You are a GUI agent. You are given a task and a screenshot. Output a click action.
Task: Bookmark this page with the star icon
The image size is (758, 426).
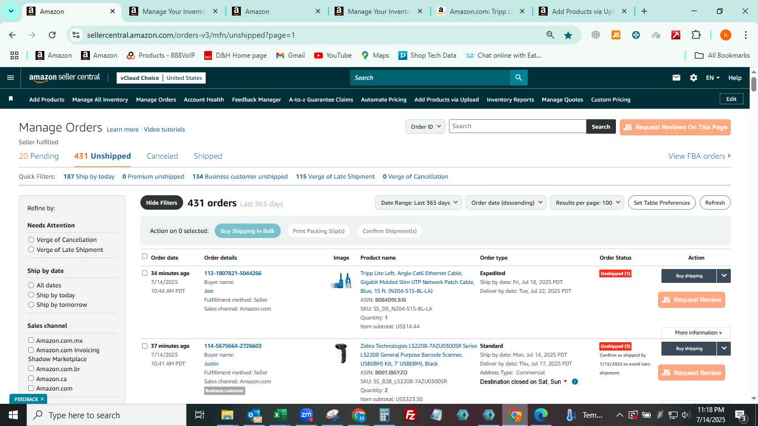pyautogui.click(x=568, y=35)
